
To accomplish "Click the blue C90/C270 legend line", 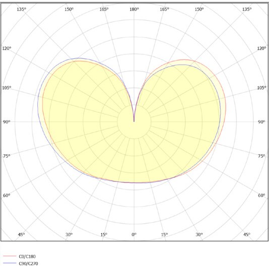I will tap(10, 263).
